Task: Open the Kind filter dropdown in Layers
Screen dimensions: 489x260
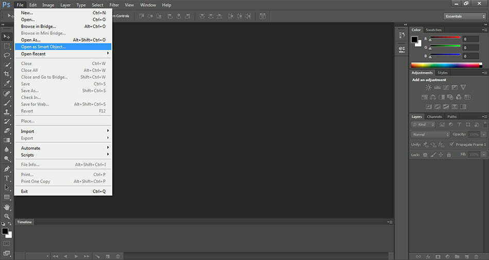Action: click(423, 125)
